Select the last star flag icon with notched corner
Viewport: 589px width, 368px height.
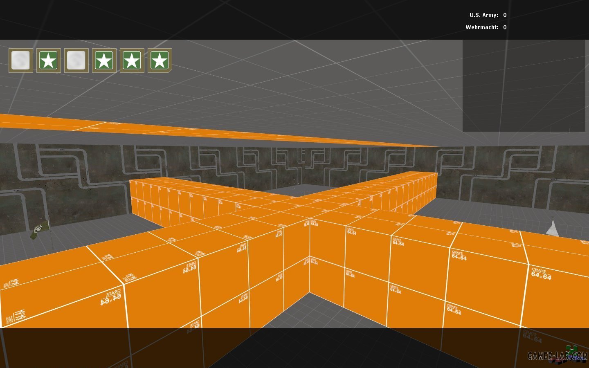tap(160, 61)
